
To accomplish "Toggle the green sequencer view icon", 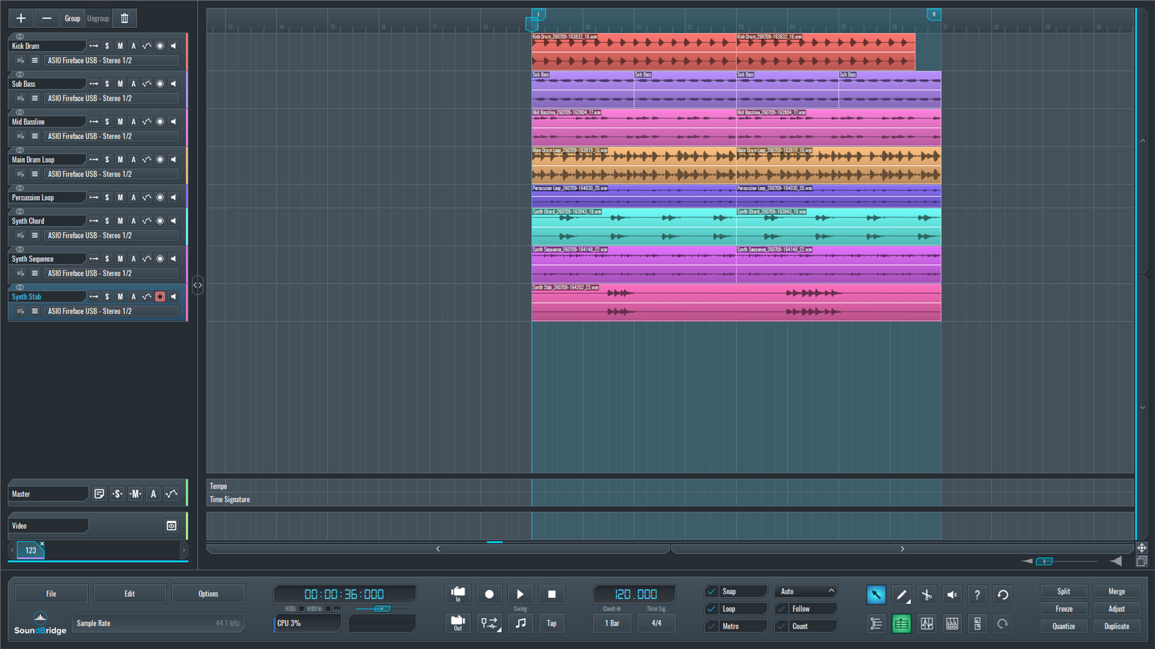I will (901, 624).
